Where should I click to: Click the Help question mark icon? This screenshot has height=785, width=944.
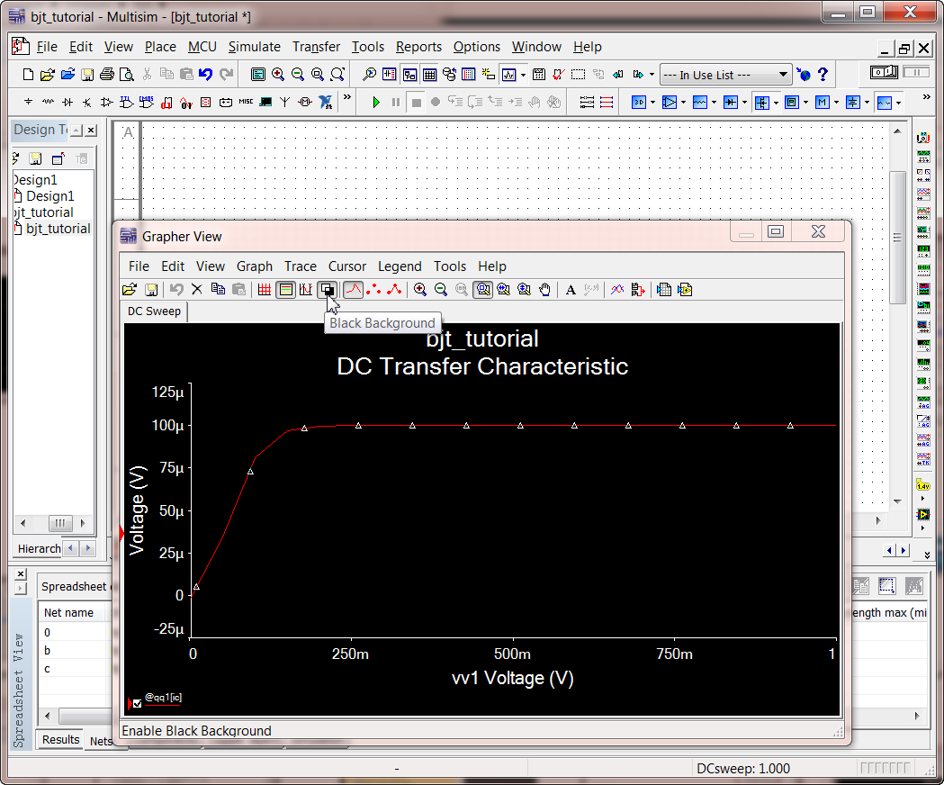point(823,75)
